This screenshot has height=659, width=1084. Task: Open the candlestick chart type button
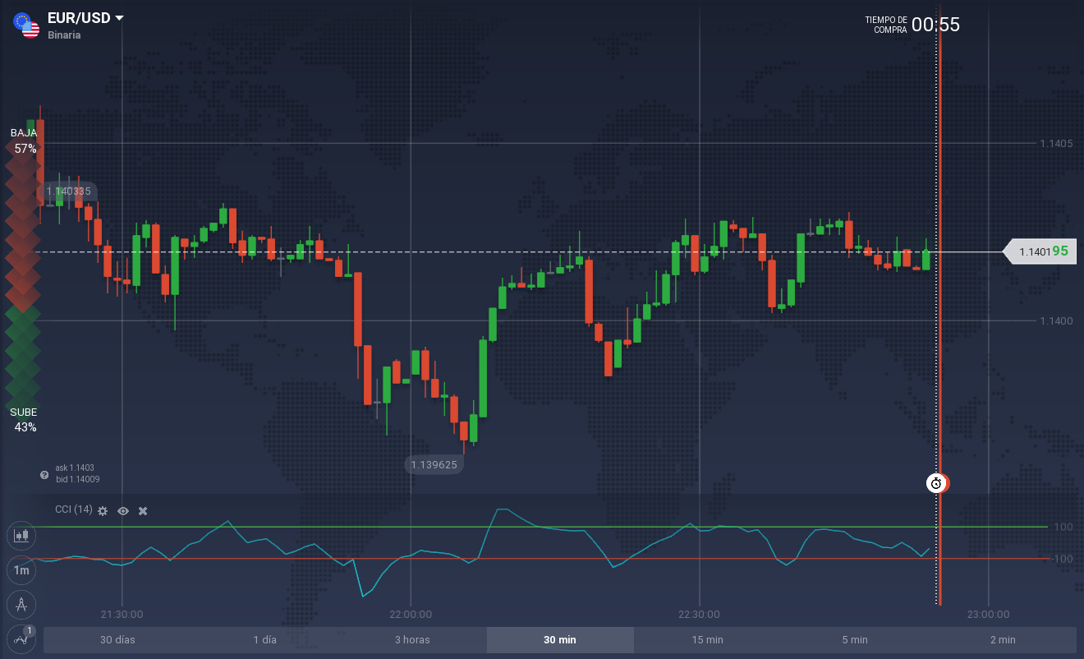[21, 536]
